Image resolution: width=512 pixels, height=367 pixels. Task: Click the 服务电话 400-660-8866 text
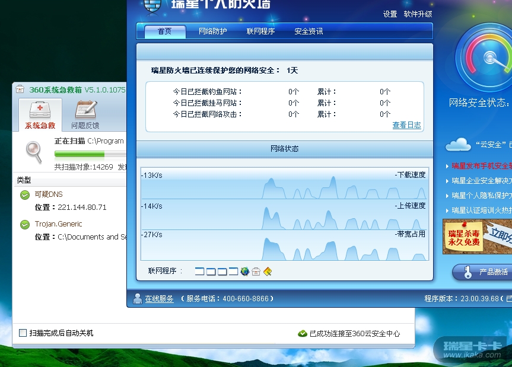point(227,298)
